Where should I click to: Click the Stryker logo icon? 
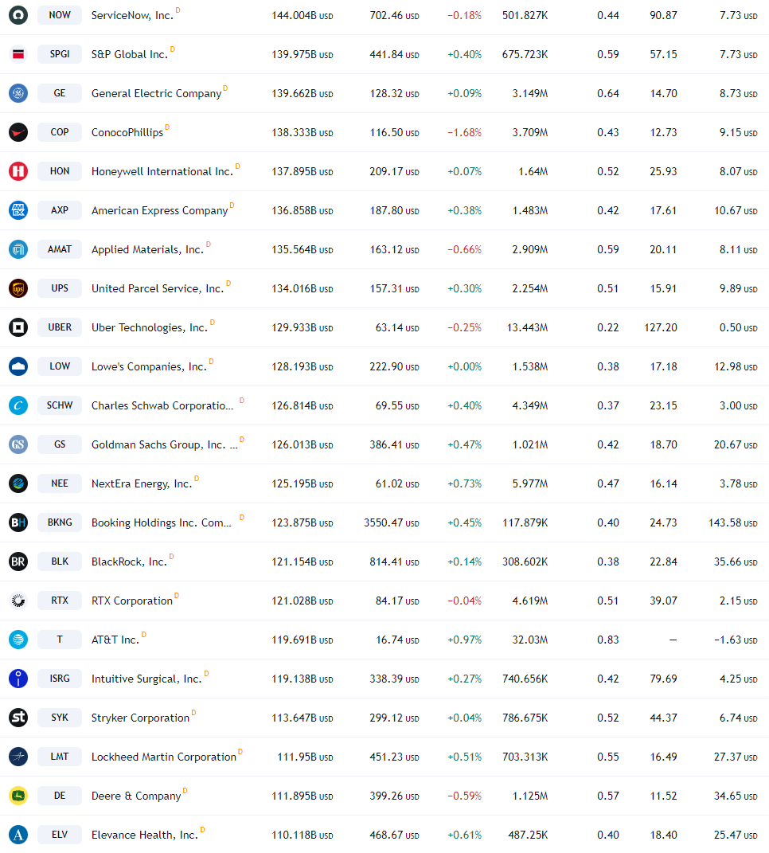[x=18, y=718]
